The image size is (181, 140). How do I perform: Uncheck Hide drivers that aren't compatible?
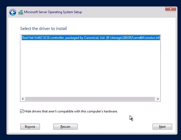click(x=22, y=111)
